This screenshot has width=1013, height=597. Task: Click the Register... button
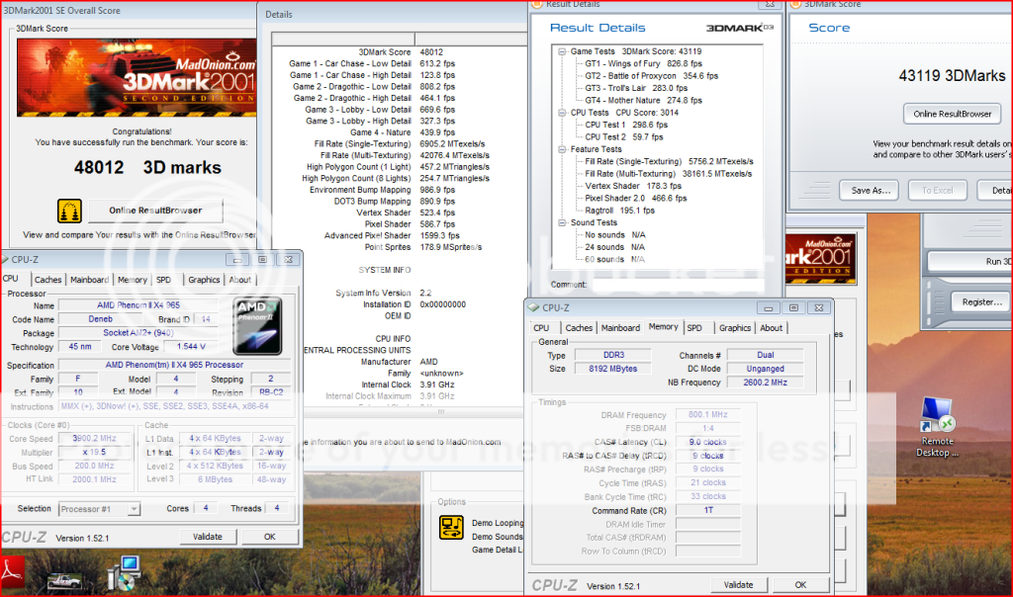[x=982, y=302]
